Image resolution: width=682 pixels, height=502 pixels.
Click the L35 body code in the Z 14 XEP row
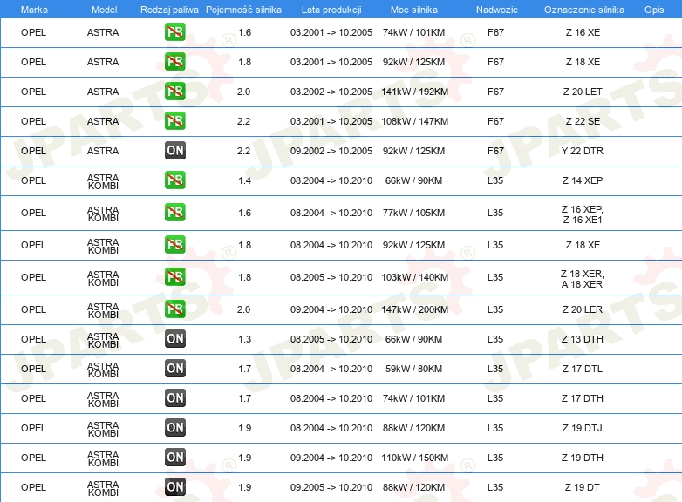[495, 180]
